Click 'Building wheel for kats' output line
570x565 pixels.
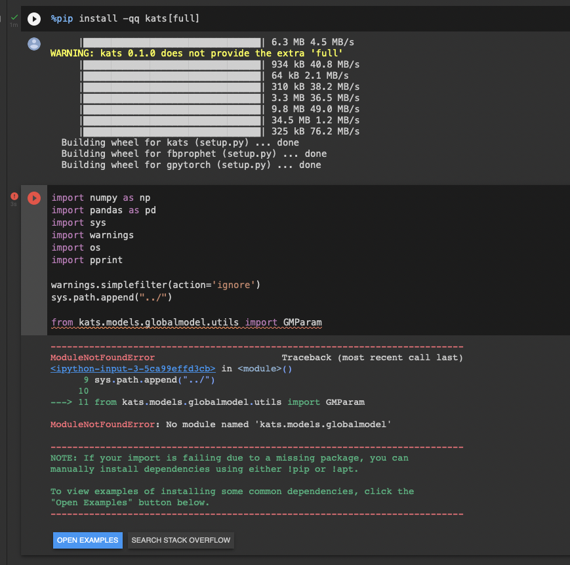coord(180,142)
